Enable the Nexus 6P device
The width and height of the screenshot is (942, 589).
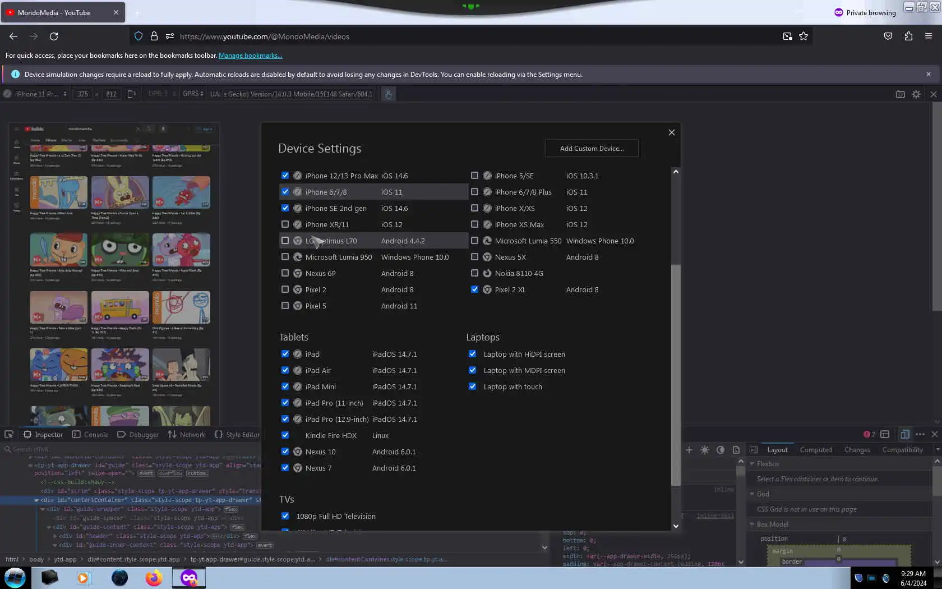click(x=285, y=273)
